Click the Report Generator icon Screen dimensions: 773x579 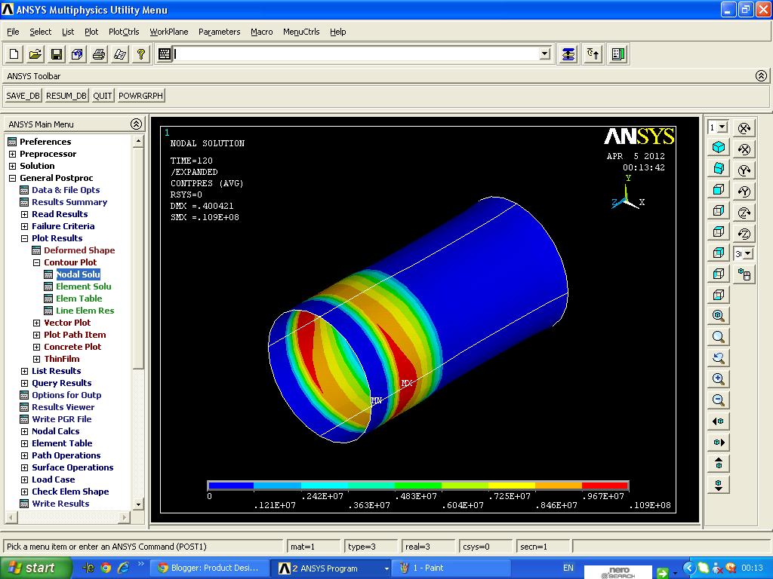(120, 54)
